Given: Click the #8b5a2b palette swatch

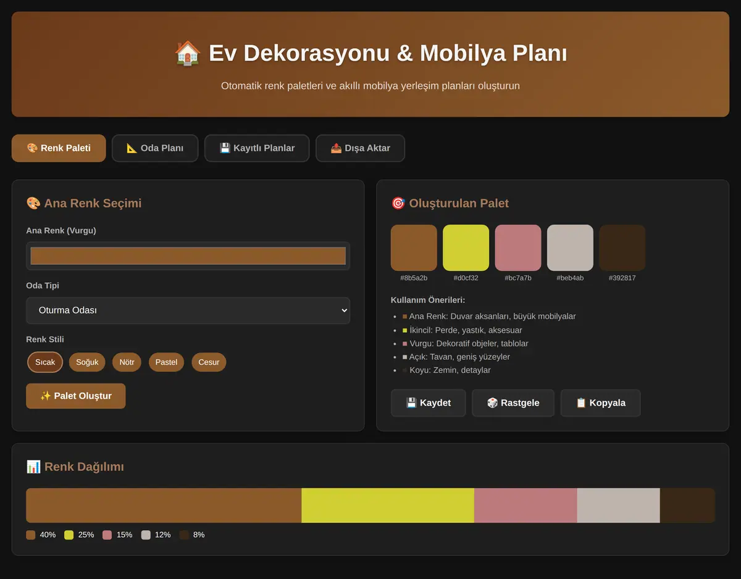Looking at the screenshot, I should click(x=414, y=248).
